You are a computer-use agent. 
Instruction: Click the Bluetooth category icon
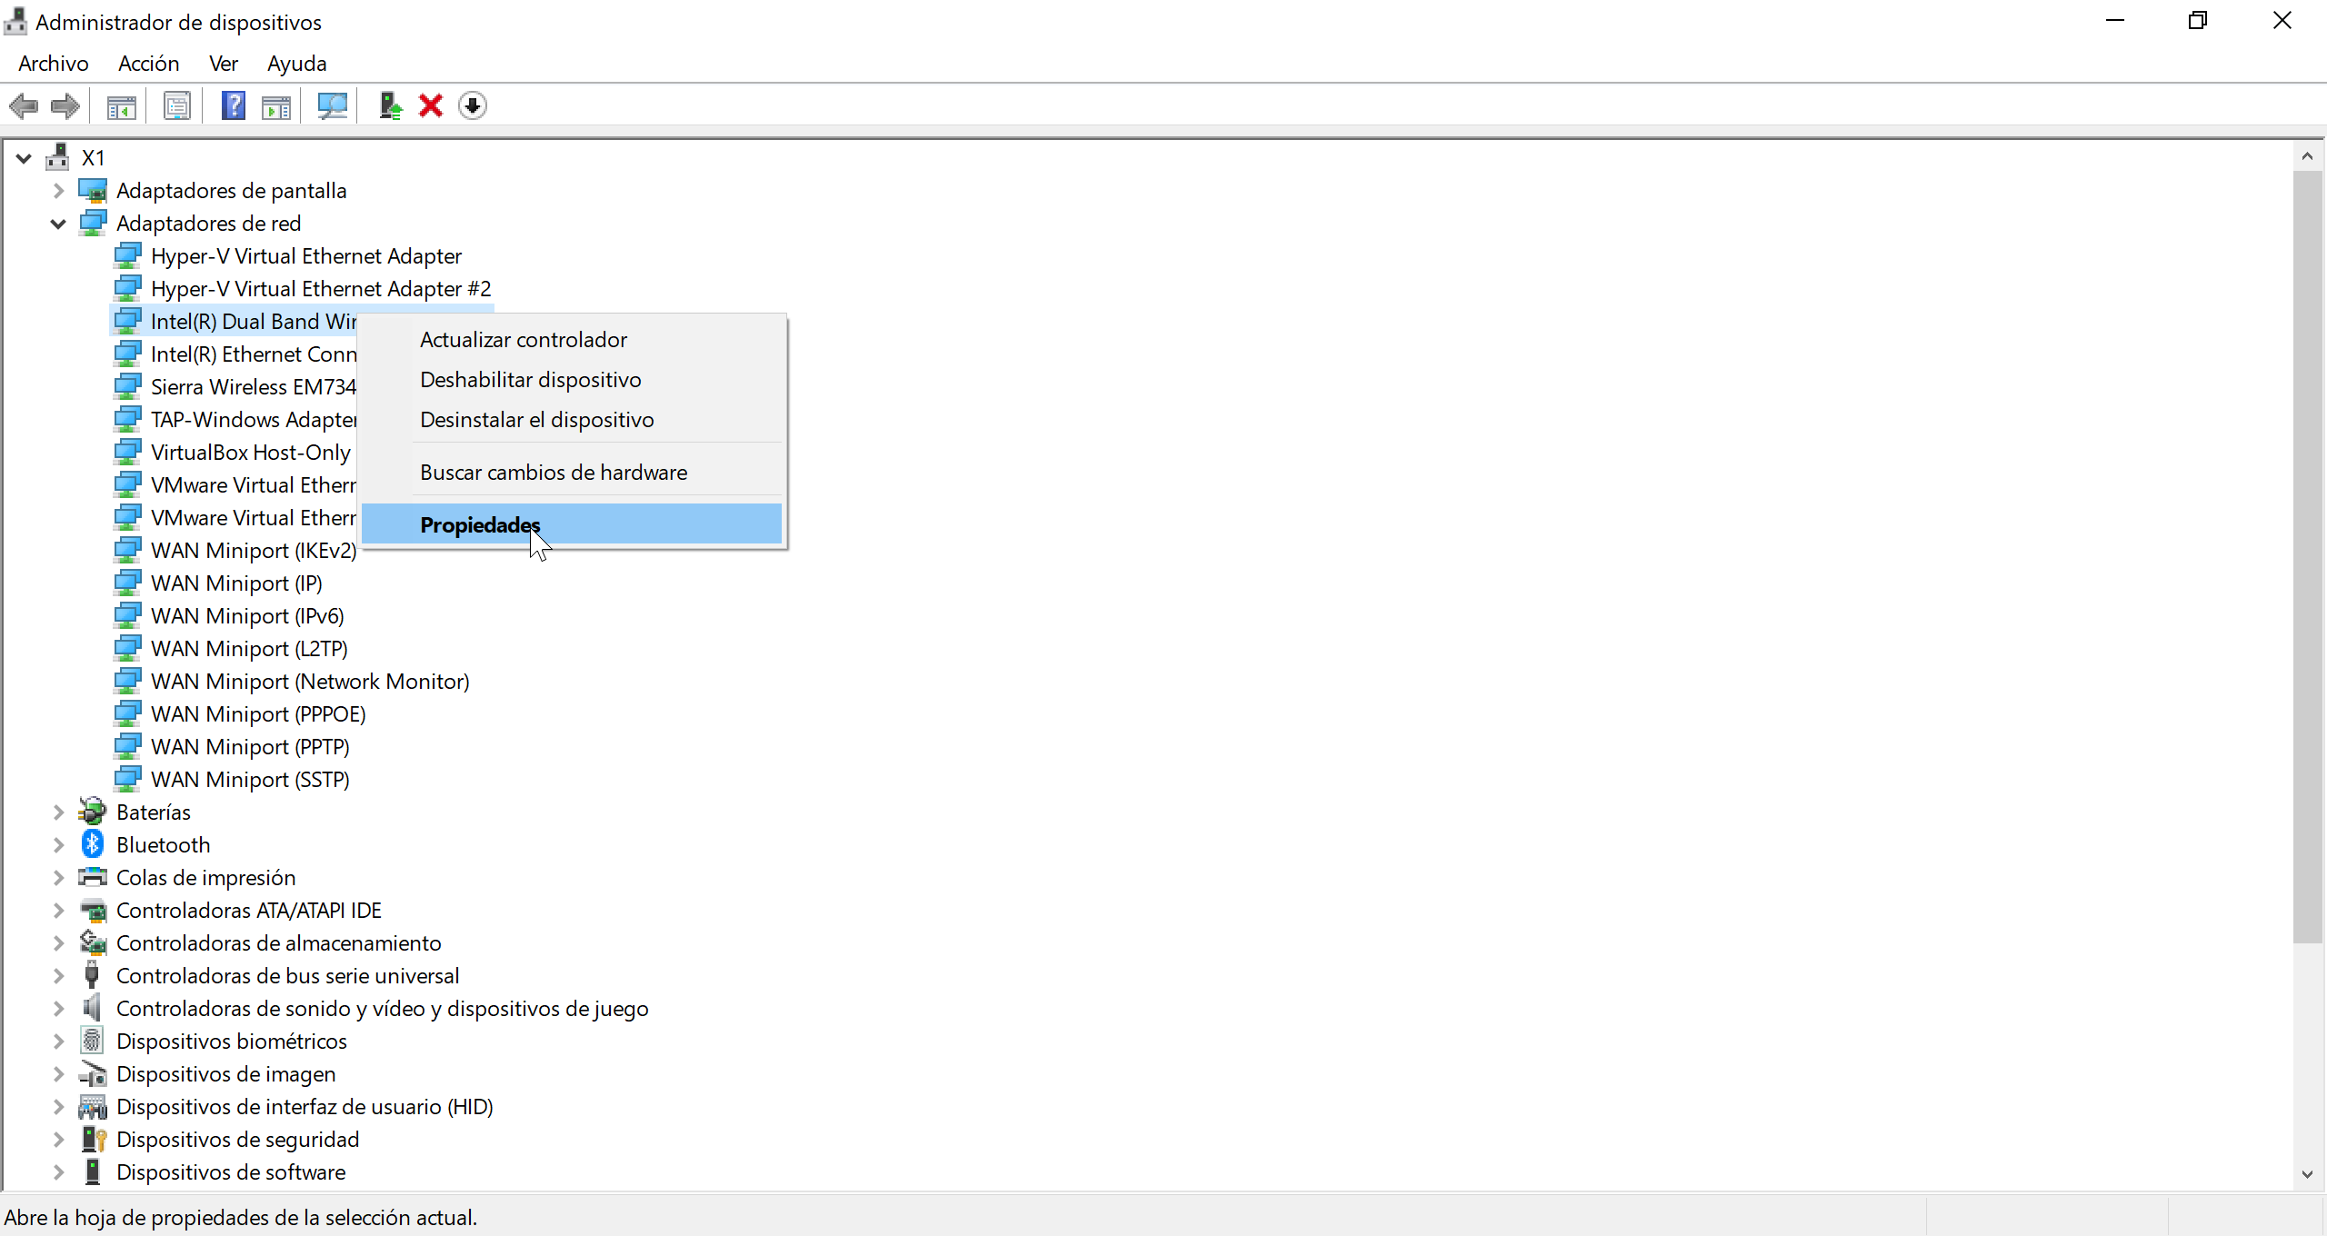(93, 844)
